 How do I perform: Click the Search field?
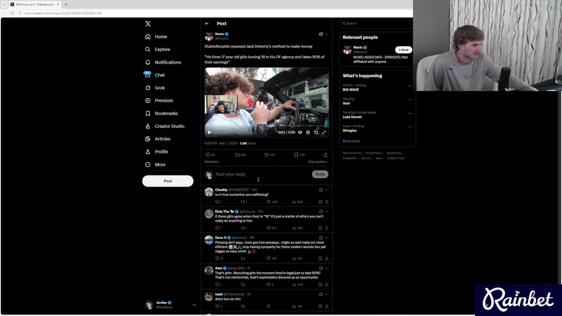[377, 24]
